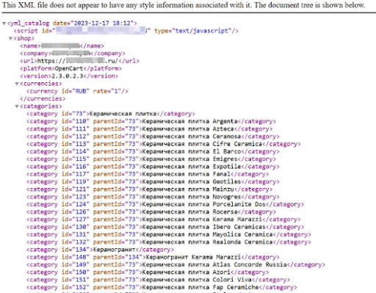
Task: Select category Керамогранит Kerama Marazzi
Action: coord(153,257)
